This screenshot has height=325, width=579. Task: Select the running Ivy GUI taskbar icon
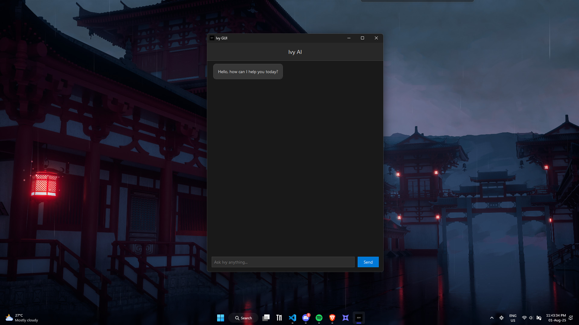click(x=359, y=317)
